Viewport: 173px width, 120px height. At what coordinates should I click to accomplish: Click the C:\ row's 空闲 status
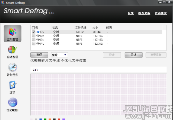(56, 32)
